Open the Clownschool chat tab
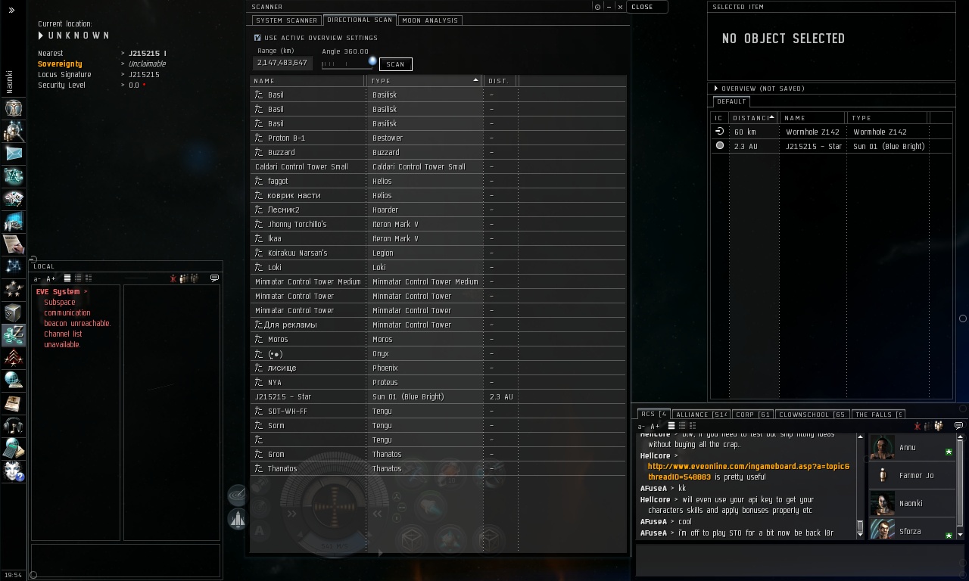Viewport: 969px width, 581px height. pyautogui.click(x=812, y=415)
